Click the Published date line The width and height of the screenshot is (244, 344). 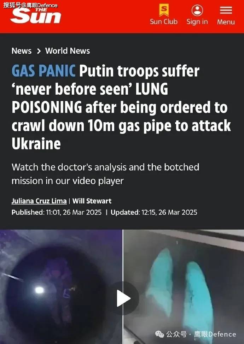pyautogui.click(x=57, y=212)
